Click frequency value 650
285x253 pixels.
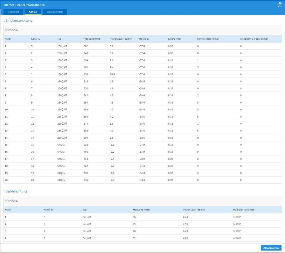(x=86, y=102)
